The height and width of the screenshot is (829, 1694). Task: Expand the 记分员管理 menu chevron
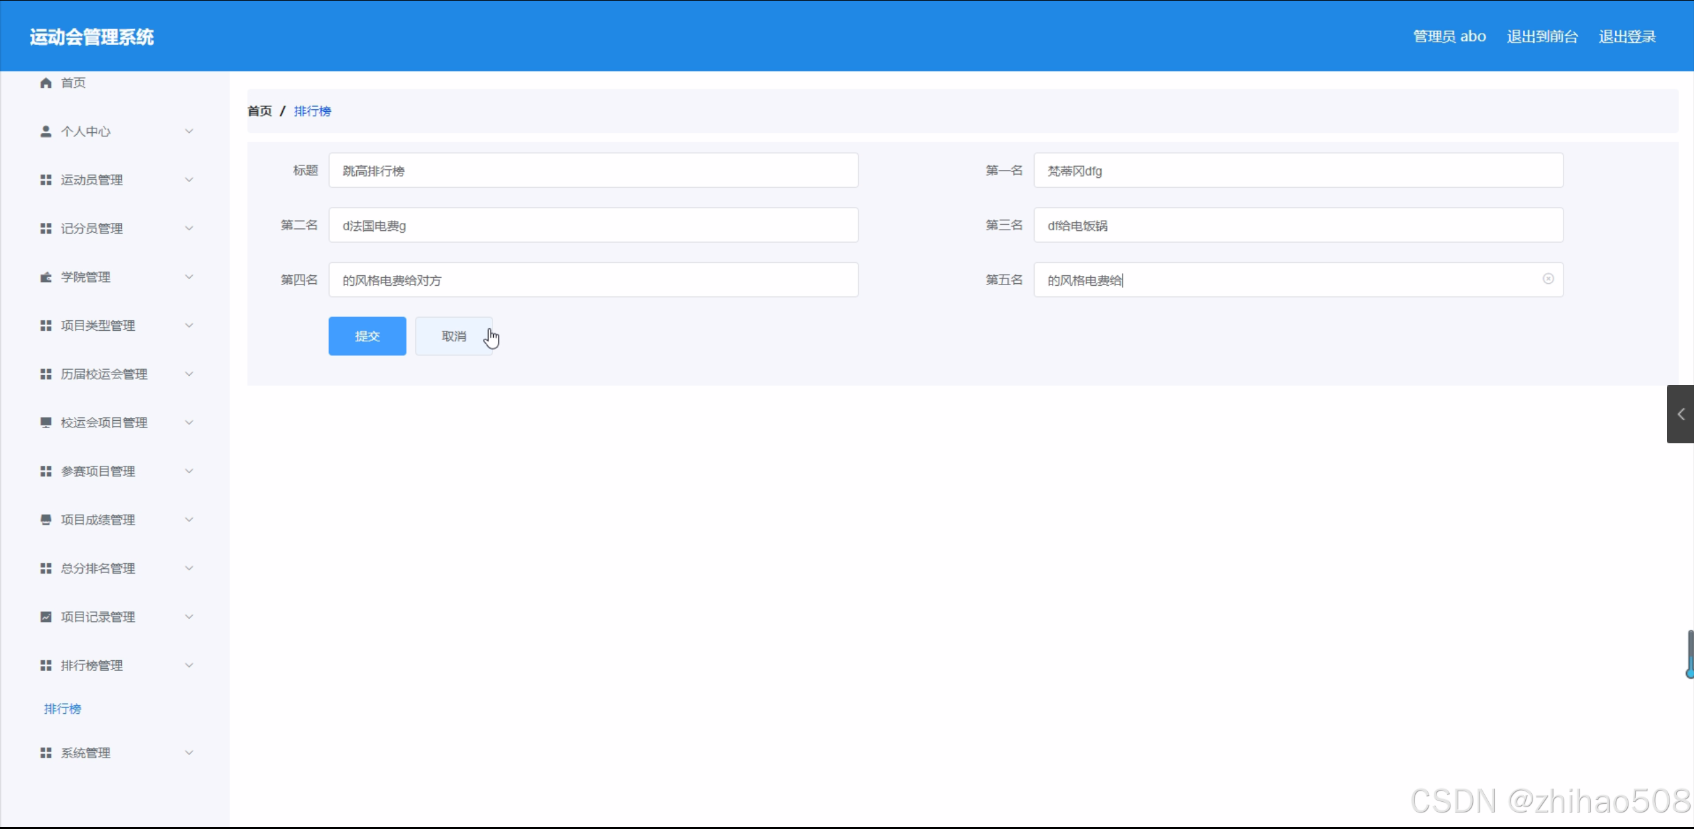coord(189,228)
